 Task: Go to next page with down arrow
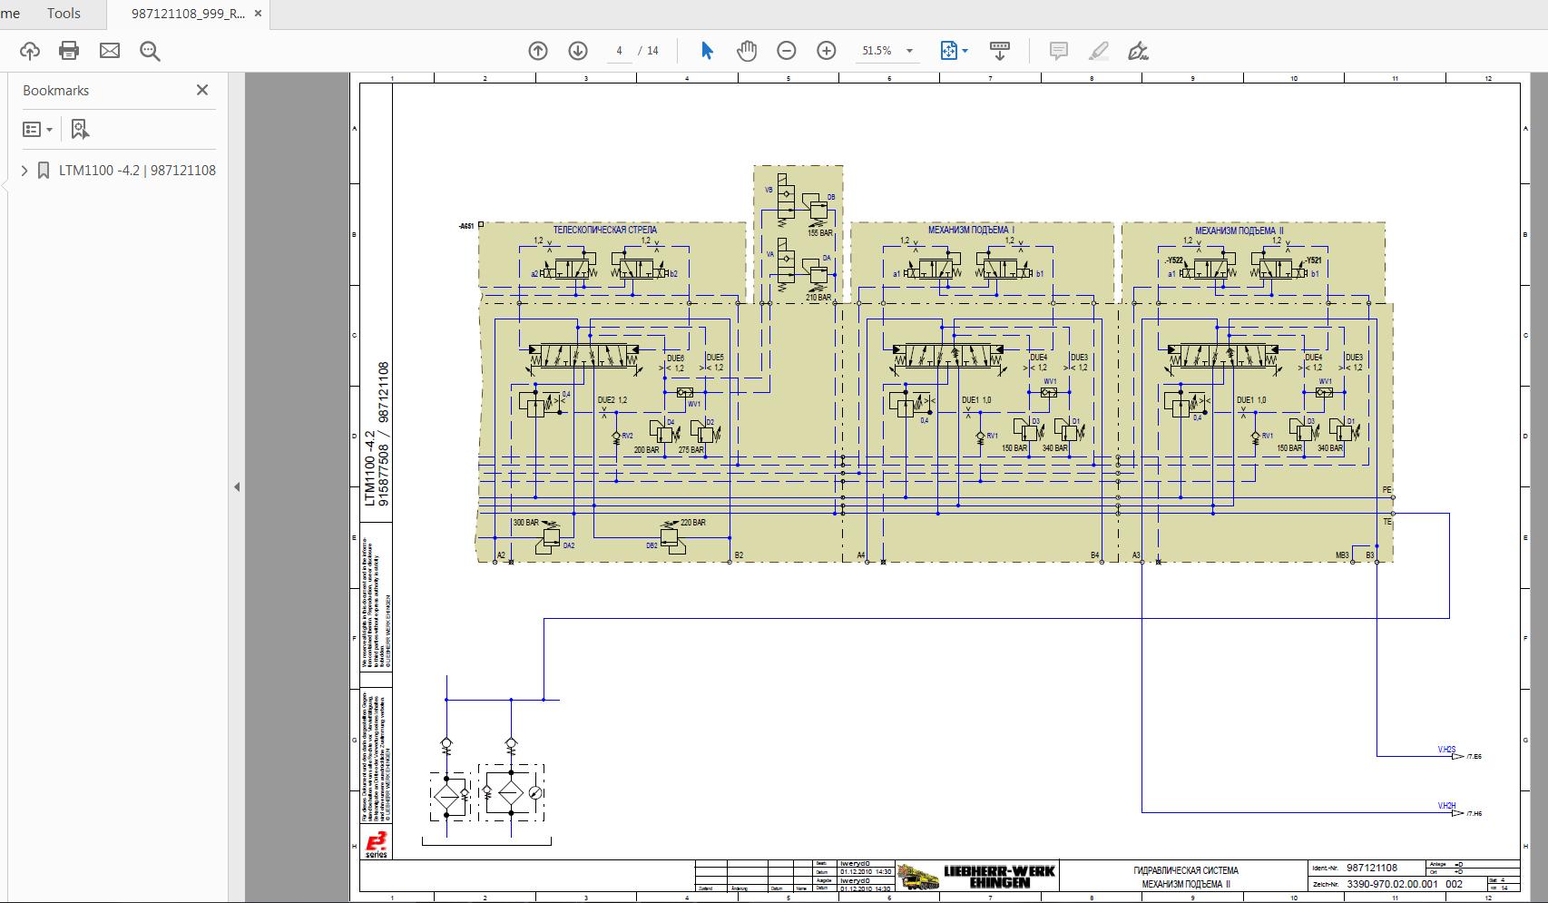point(577,51)
